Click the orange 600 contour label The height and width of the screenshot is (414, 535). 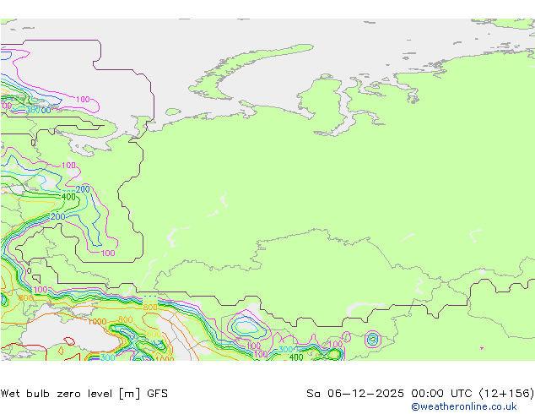pos(154,334)
